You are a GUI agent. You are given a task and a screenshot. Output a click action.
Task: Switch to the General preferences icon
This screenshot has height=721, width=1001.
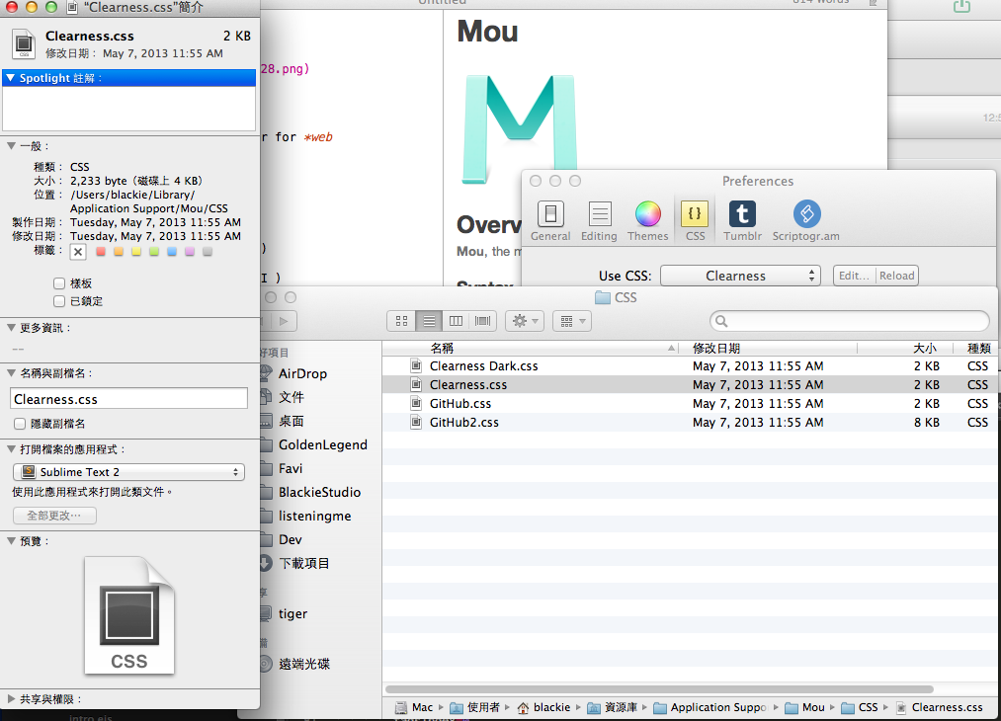550,220
